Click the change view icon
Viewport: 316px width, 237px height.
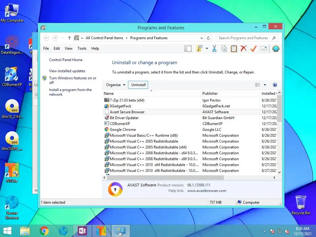[x=257, y=85]
